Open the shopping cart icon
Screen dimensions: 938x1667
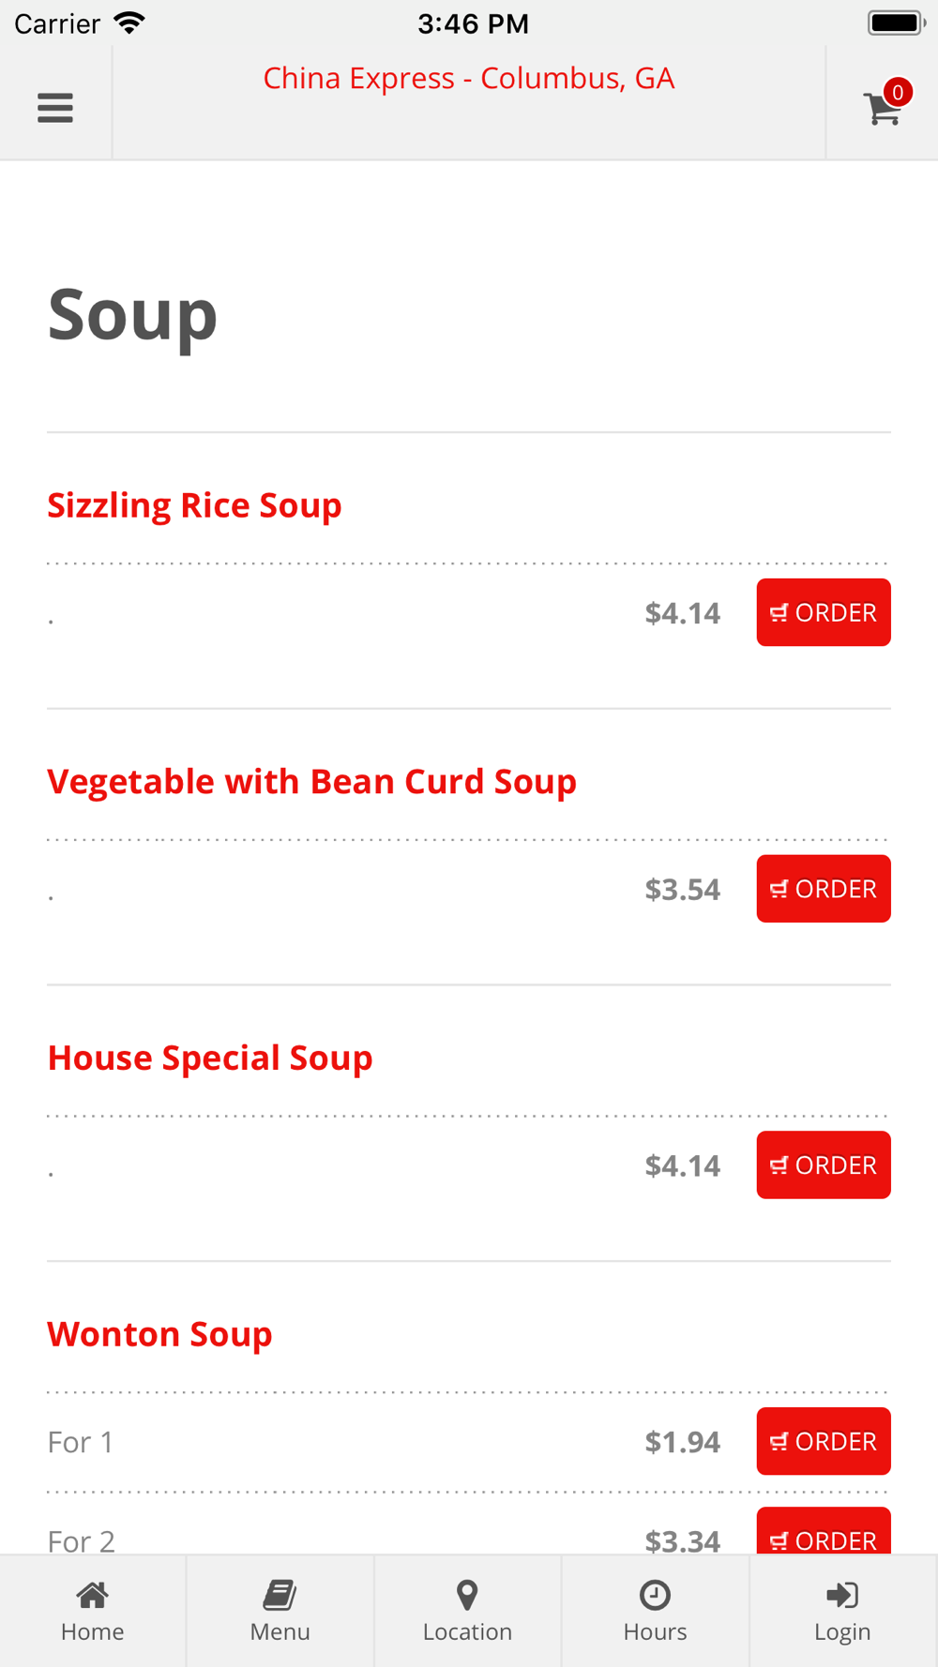tap(881, 110)
